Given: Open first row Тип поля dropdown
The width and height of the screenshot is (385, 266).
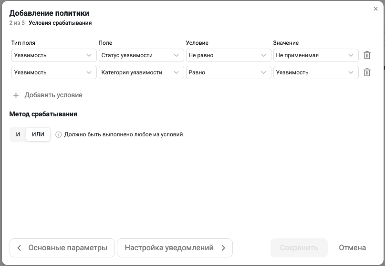Looking at the screenshot, I should pyautogui.click(x=53, y=55).
